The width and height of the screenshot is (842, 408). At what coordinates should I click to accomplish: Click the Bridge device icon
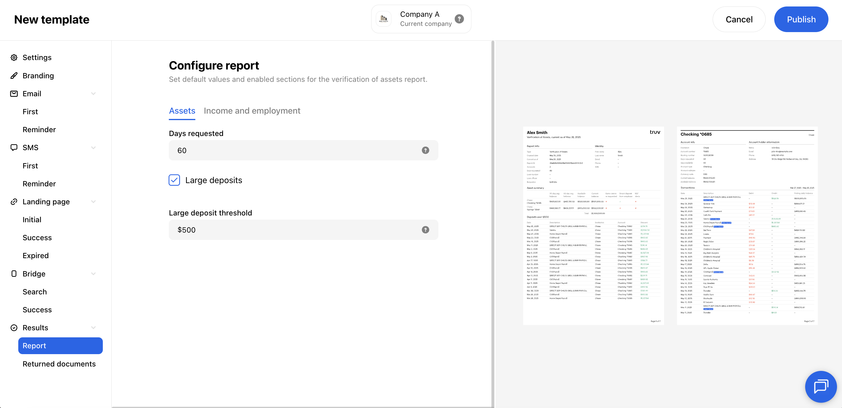(14, 274)
